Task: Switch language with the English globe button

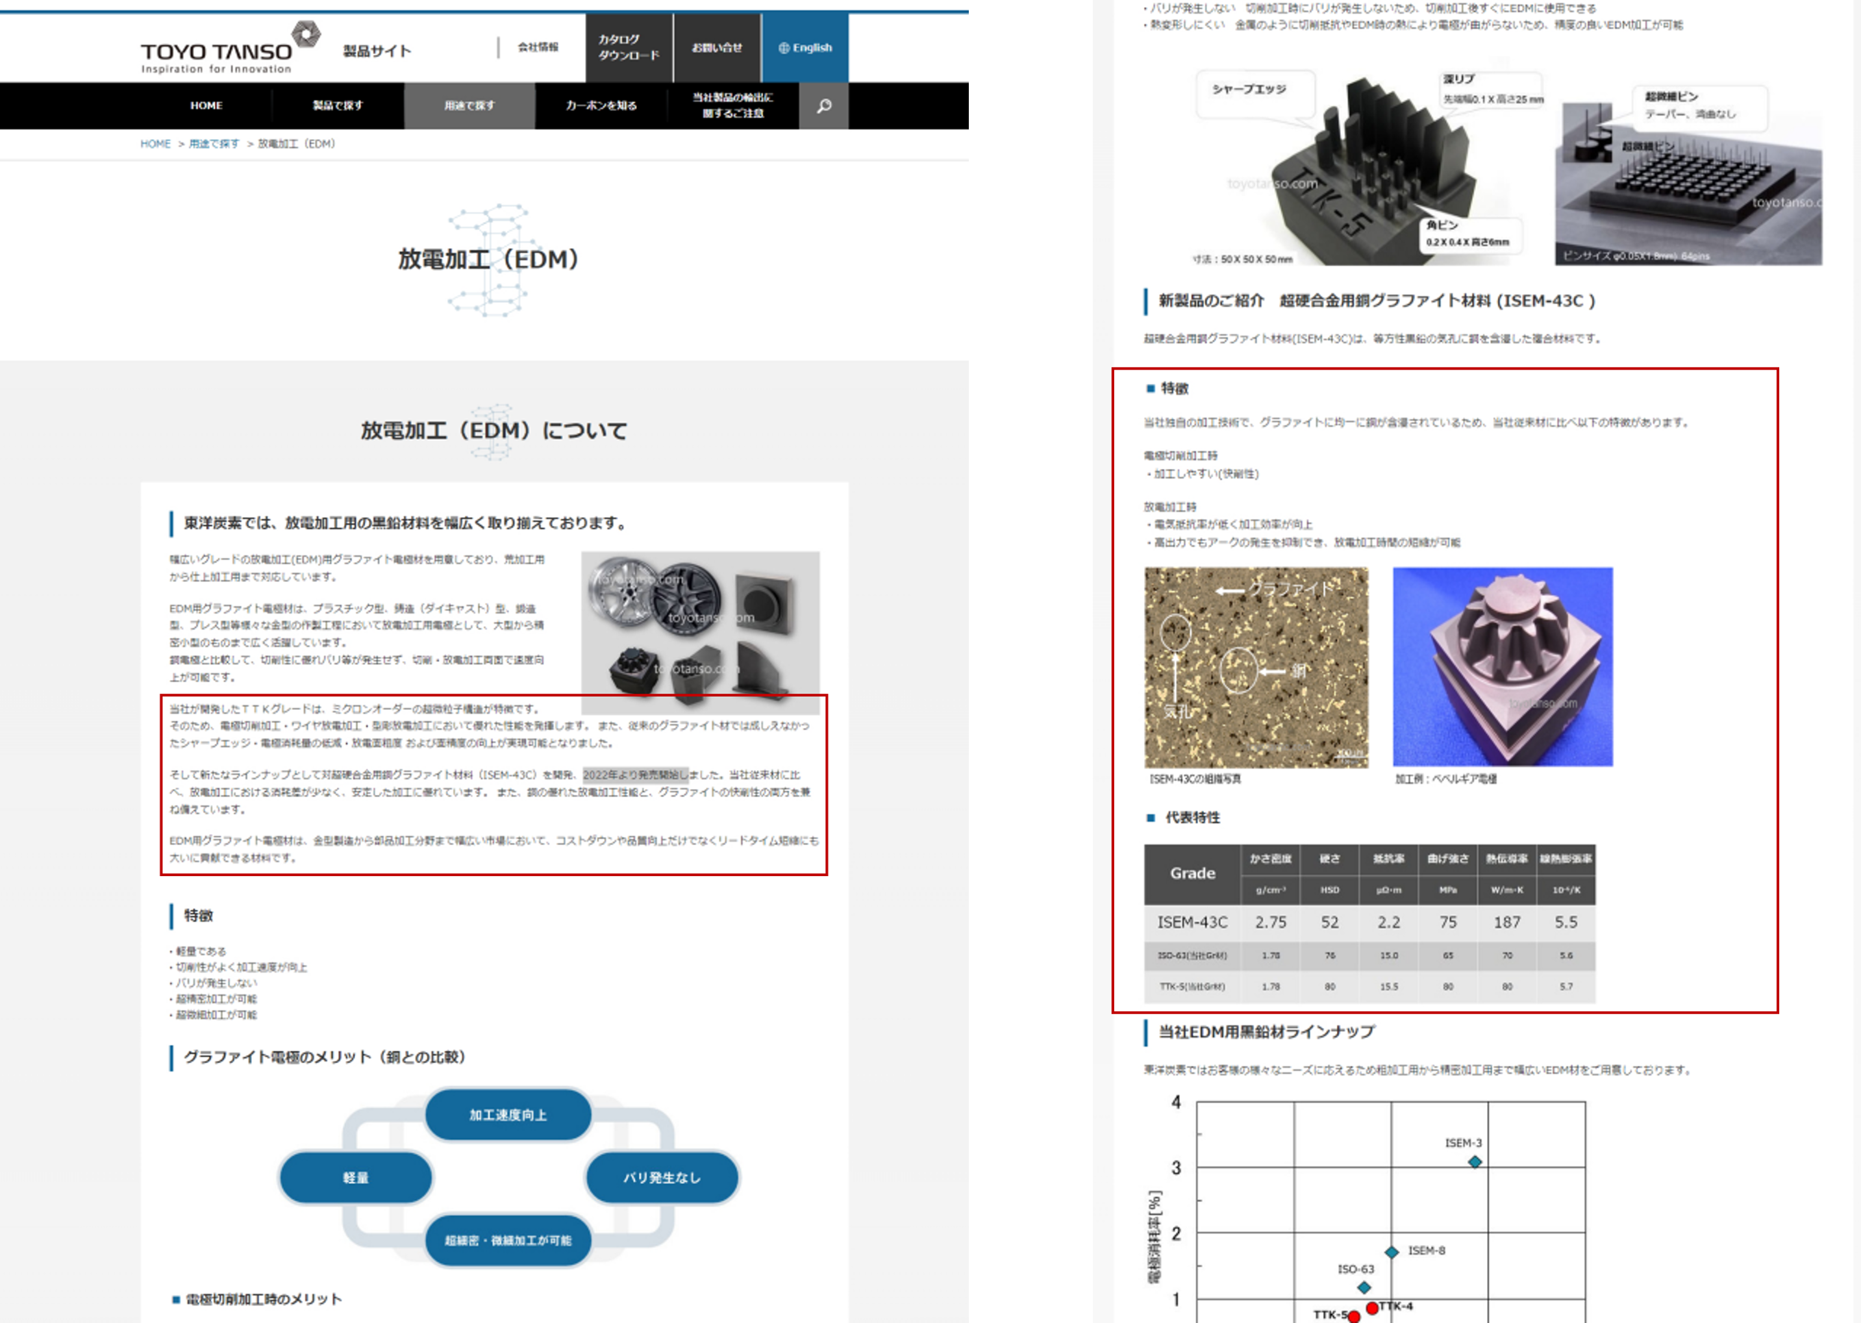Action: click(x=805, y=47)
